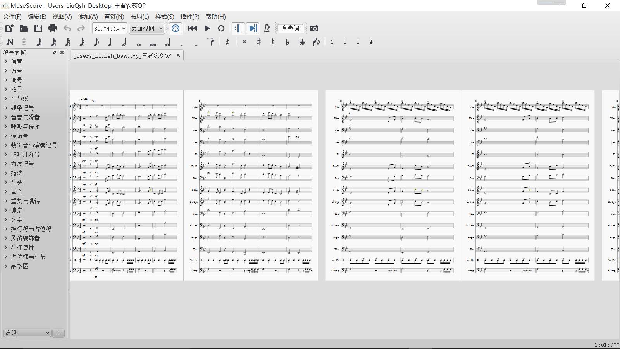The image size is (620, 349).
Task: Undo the last action
Action: 67,28
